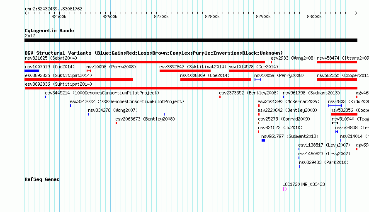Click the nsv1014578 (Coe2014) label
Image resolution: width=369 pixels, height=212 pixels.
click(253, 67)
